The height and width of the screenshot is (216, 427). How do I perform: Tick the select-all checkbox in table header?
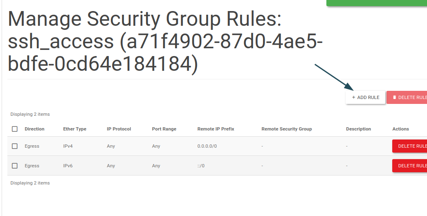[x=15, y=129]
